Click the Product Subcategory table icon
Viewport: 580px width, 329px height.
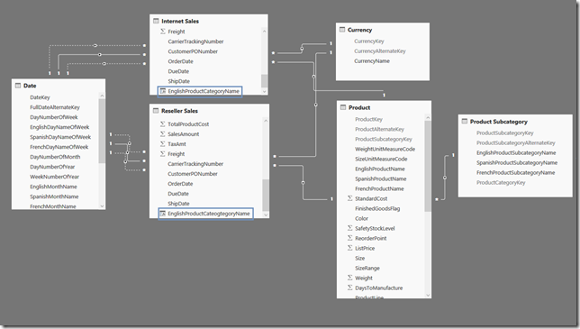pyautogui.click(x=465, y=122)
